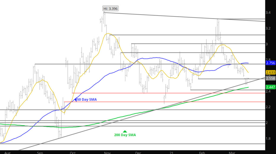Select the Sep label on time axis

pyautogui.click(x=40, y=152)
